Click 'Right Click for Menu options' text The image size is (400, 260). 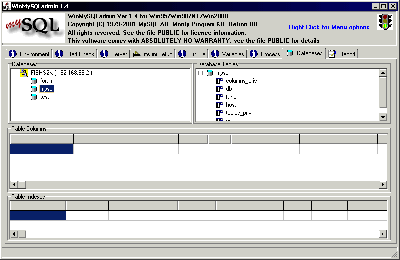(329, 27)
